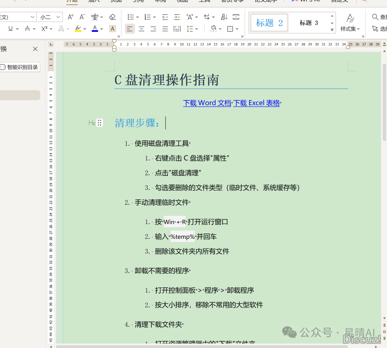Close the navigation side pane
The width and height of the screenshot is (387, 348).
click(x=35, y=49)
